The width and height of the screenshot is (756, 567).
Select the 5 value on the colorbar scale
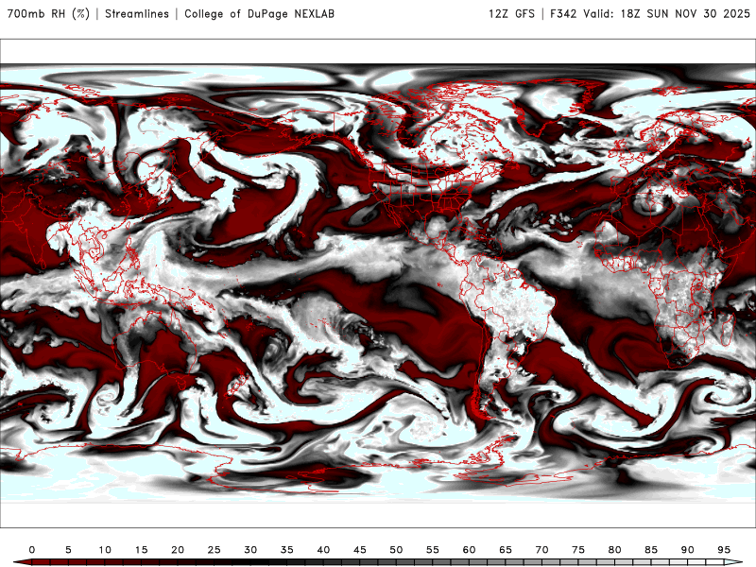click(x=68, y=550)
